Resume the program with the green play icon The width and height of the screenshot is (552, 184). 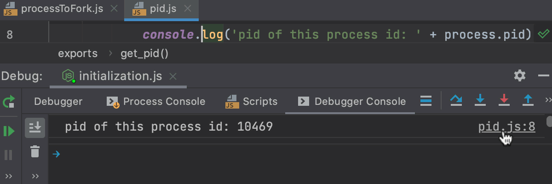9,131
